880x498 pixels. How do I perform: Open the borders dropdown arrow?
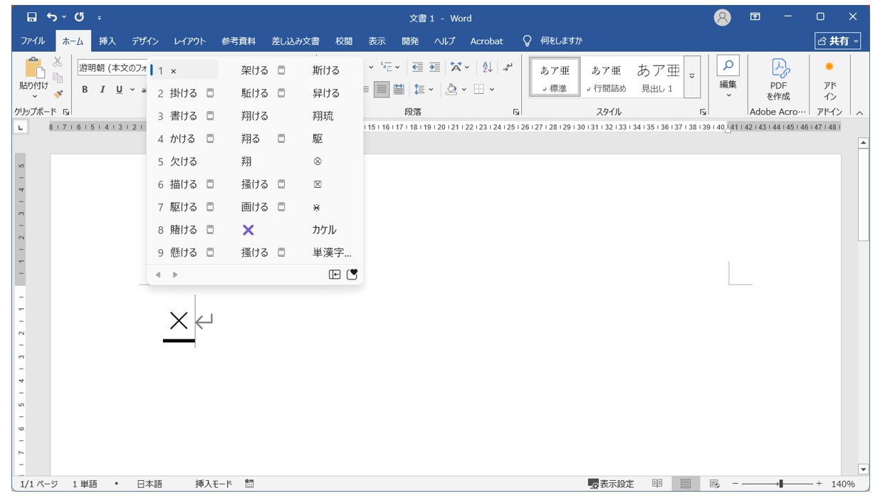coord(492,90)
